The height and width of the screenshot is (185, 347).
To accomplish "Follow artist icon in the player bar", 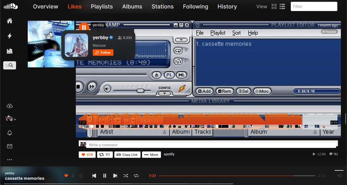I will point(73,175).
